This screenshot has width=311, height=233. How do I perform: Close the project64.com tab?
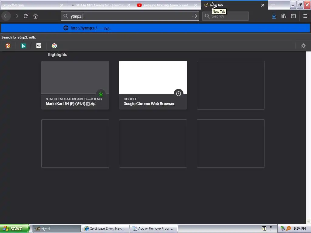click(x=62, y=5)
